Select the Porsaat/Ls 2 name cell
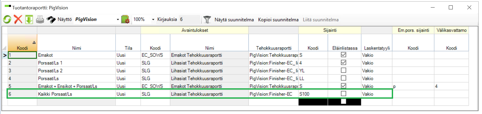Screen dimensions: 482x114 coord(76,71)
